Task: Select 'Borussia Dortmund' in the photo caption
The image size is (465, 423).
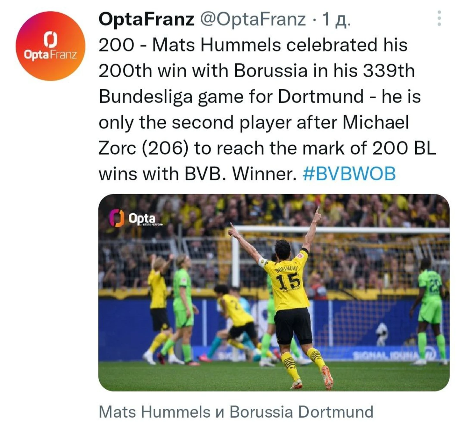Action: tap(301, 412)
